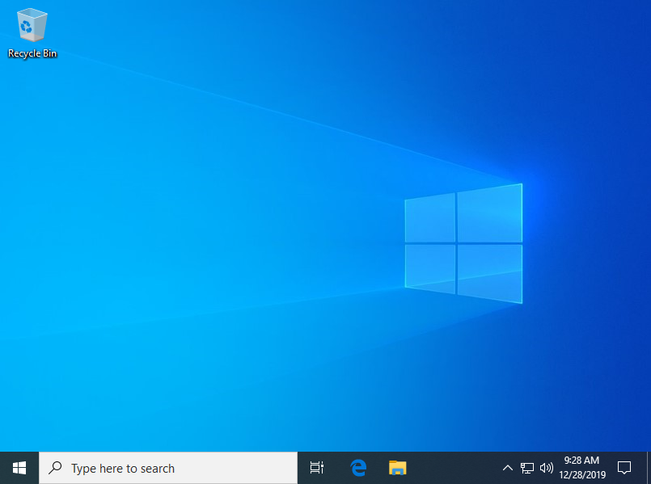Select the Recycle Bin desktop icon
Image resolution: width=651 pixels, height=484 pixels.
pos(32,33)
